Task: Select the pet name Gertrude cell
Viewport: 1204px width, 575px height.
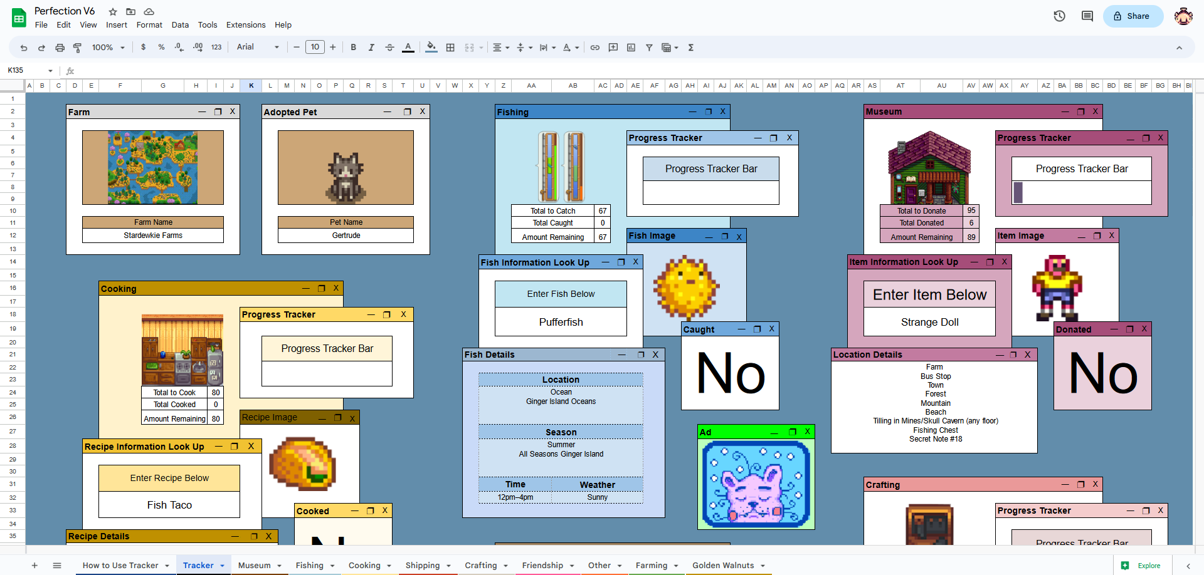Action: (346, 236)
